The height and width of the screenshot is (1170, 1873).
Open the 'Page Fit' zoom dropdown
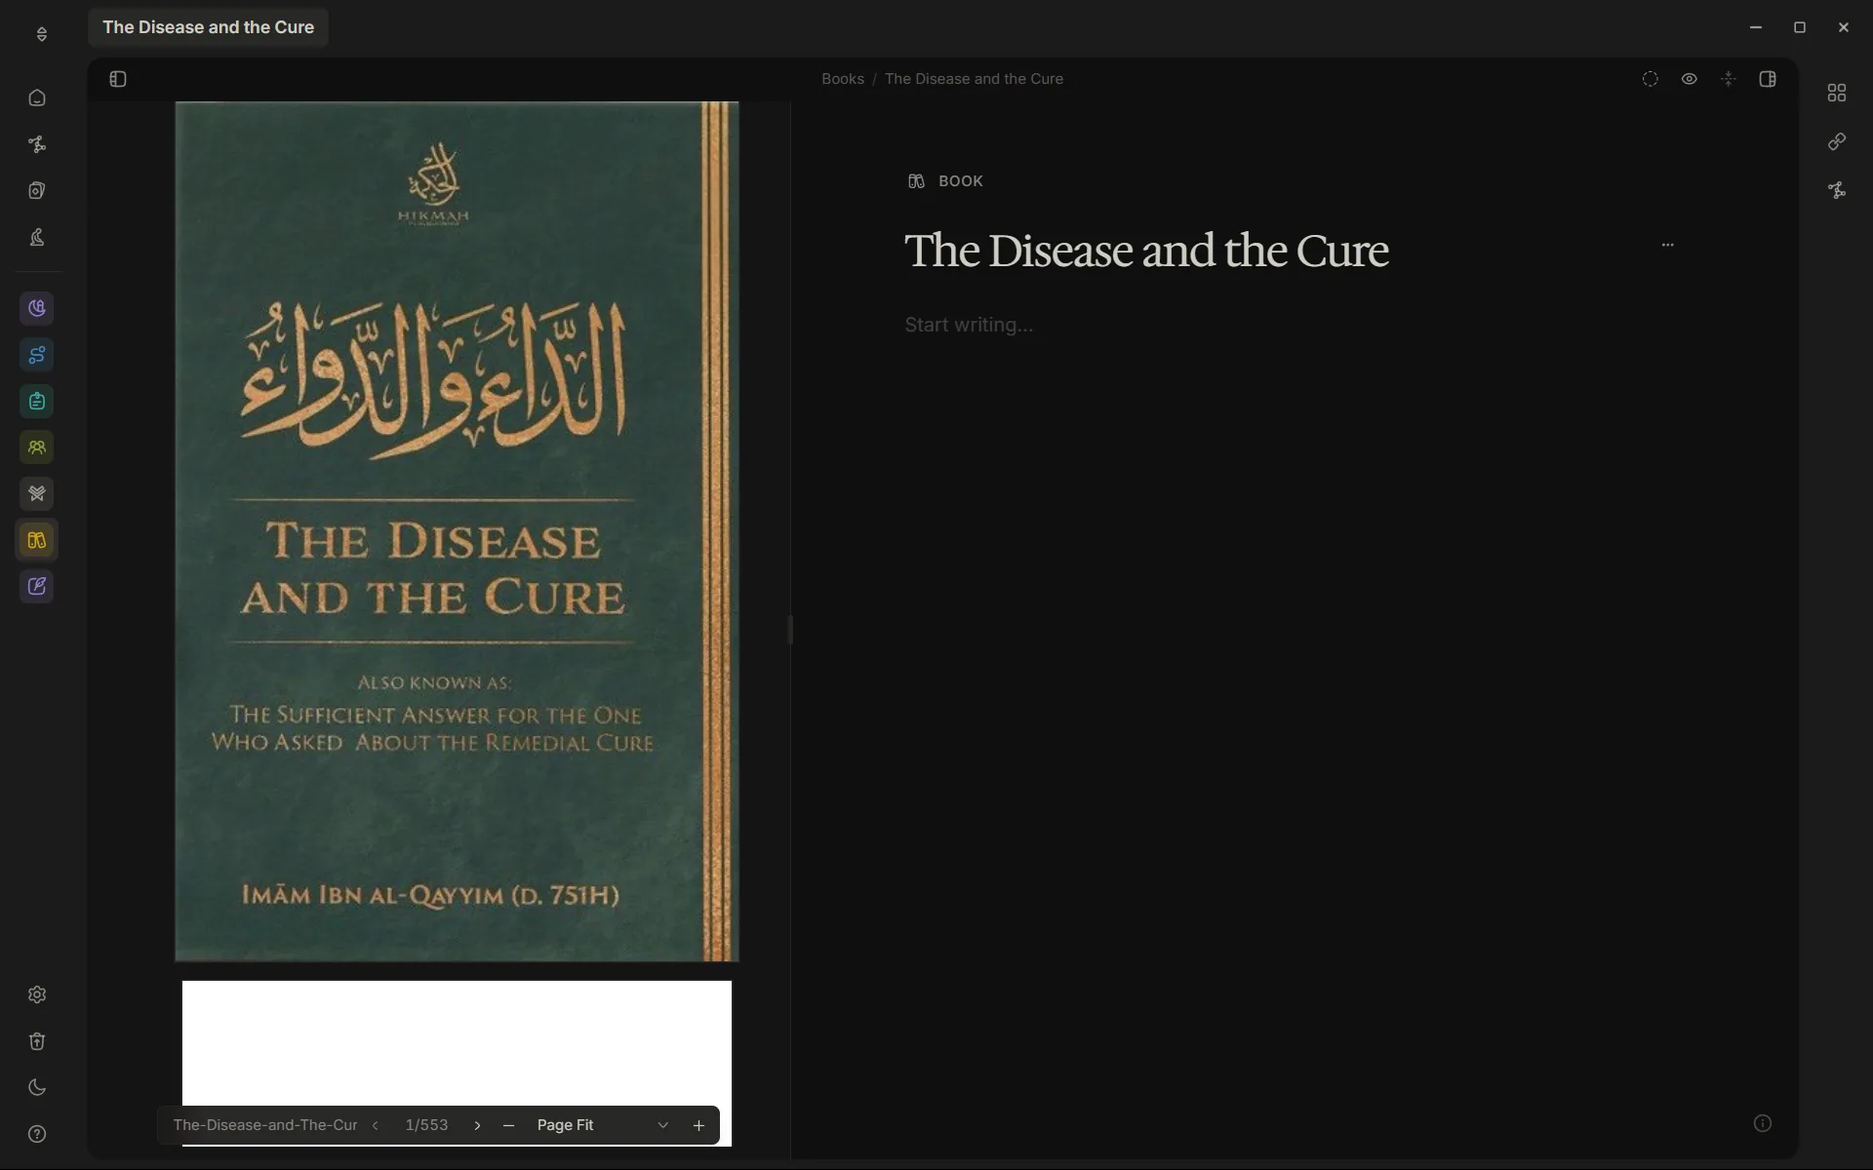pyautogui.click(x=602, y=1125)
